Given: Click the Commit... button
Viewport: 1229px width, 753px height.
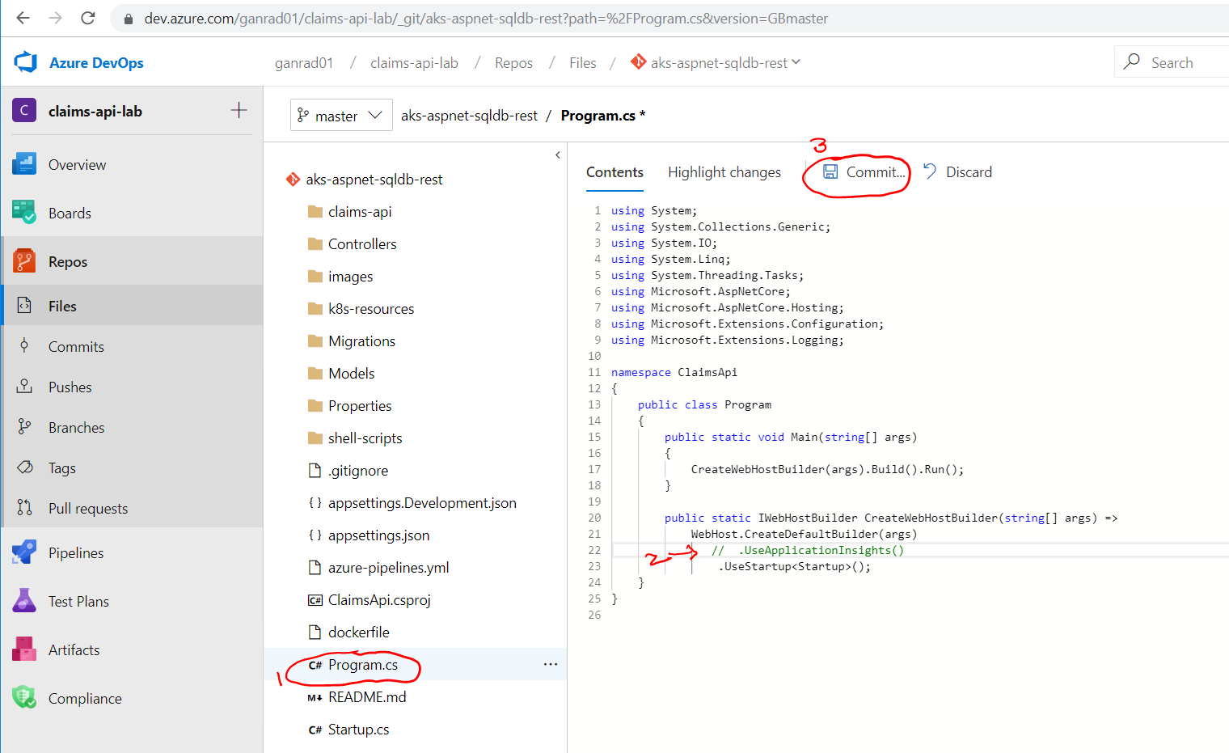Looking at the screenshot, I should tap(864, 172).
